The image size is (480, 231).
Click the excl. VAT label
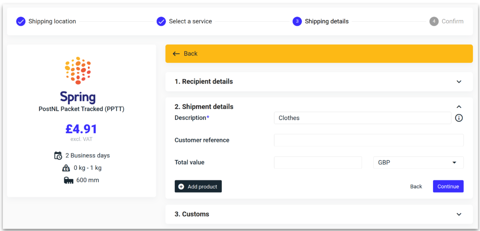click(81, 139)
